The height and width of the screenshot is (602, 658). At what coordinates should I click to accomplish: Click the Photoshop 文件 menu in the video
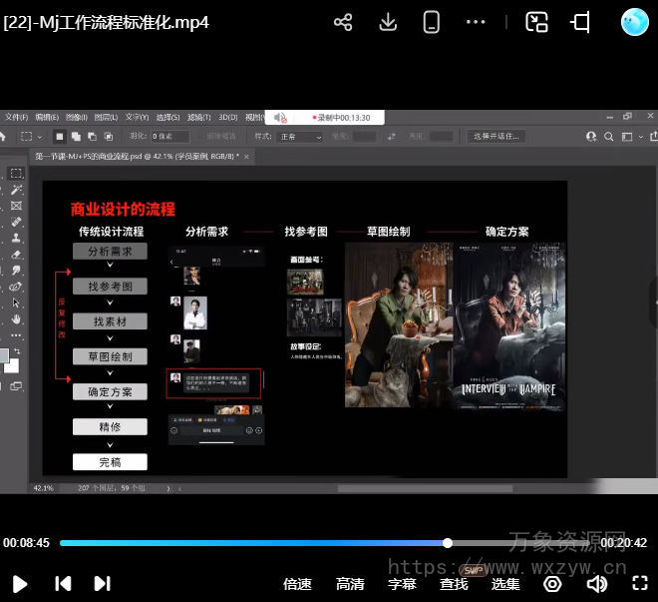[x=17, y=117]
